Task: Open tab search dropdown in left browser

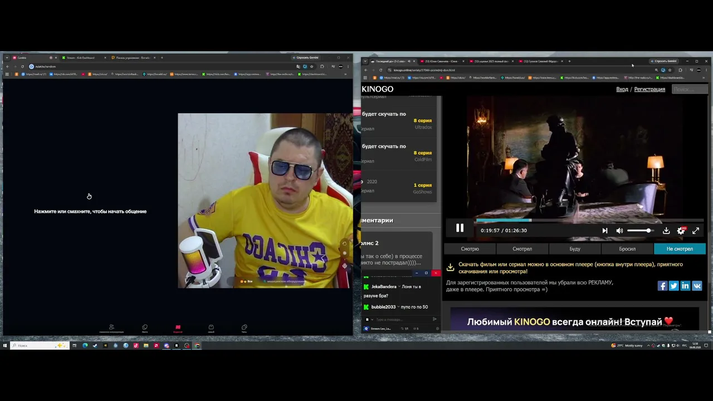Action: (x=7, y=57)
